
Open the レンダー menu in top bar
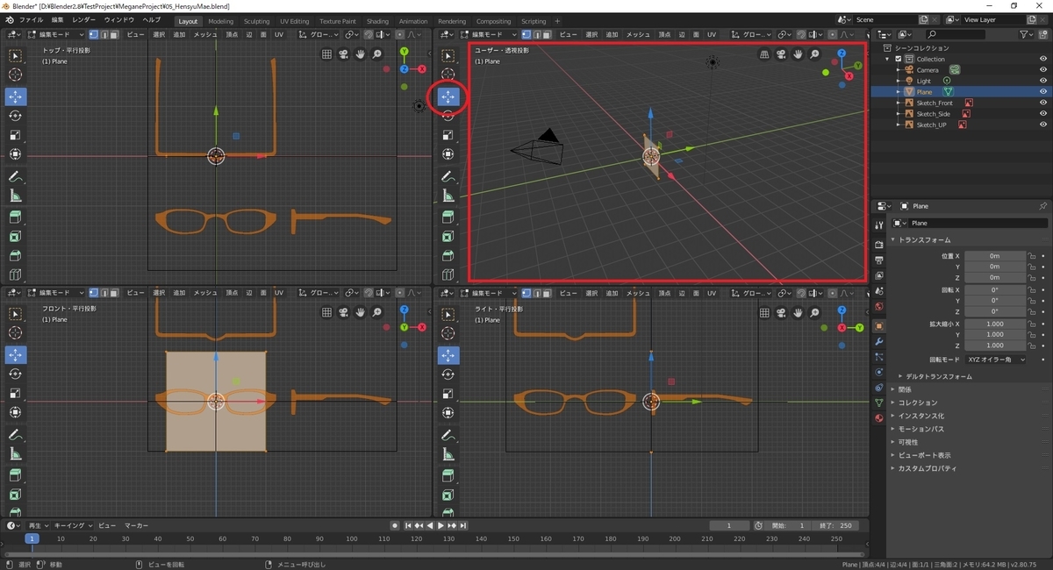click(x=84, y=19)
